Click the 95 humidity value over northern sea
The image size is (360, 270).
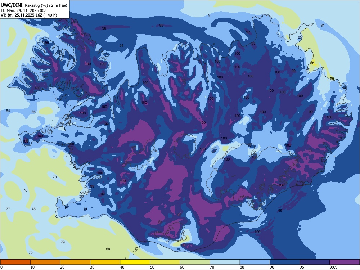(x=161, y=26)
